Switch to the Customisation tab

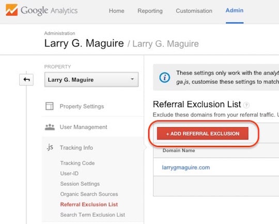[194, 11]
